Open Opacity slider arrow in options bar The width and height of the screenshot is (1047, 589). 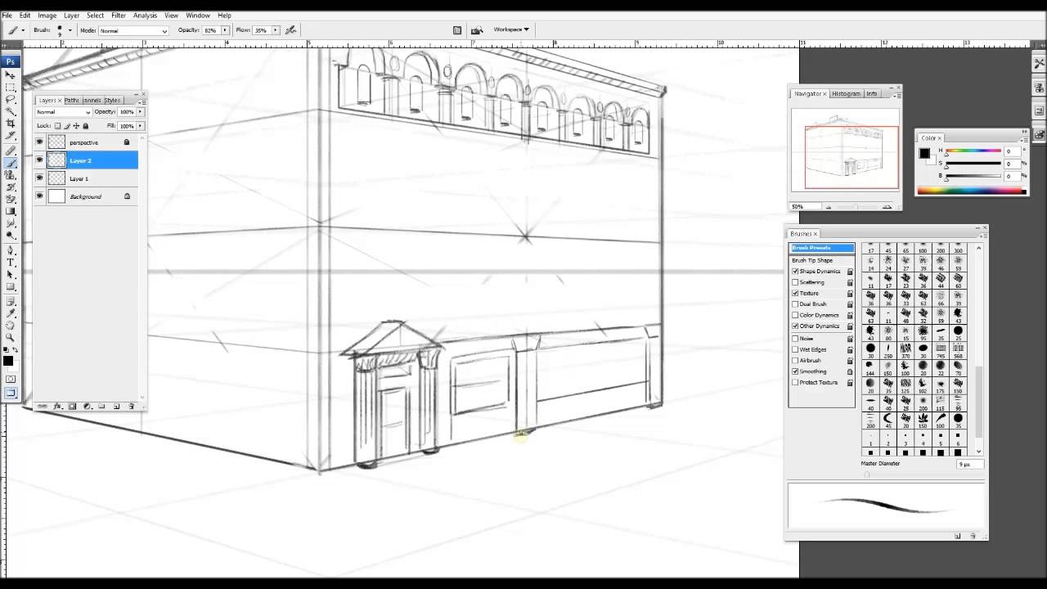pos(225,30)
